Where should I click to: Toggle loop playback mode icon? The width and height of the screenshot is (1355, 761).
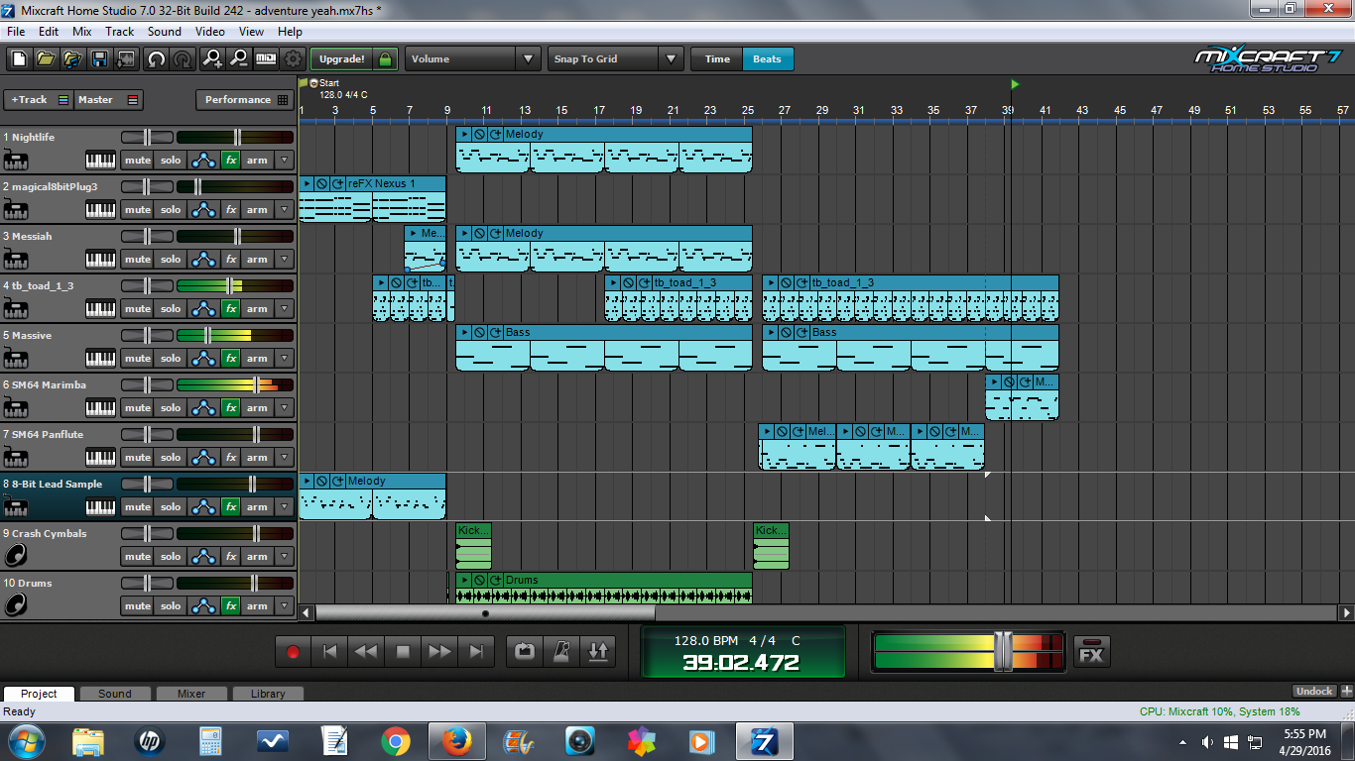tap(525, 651)
